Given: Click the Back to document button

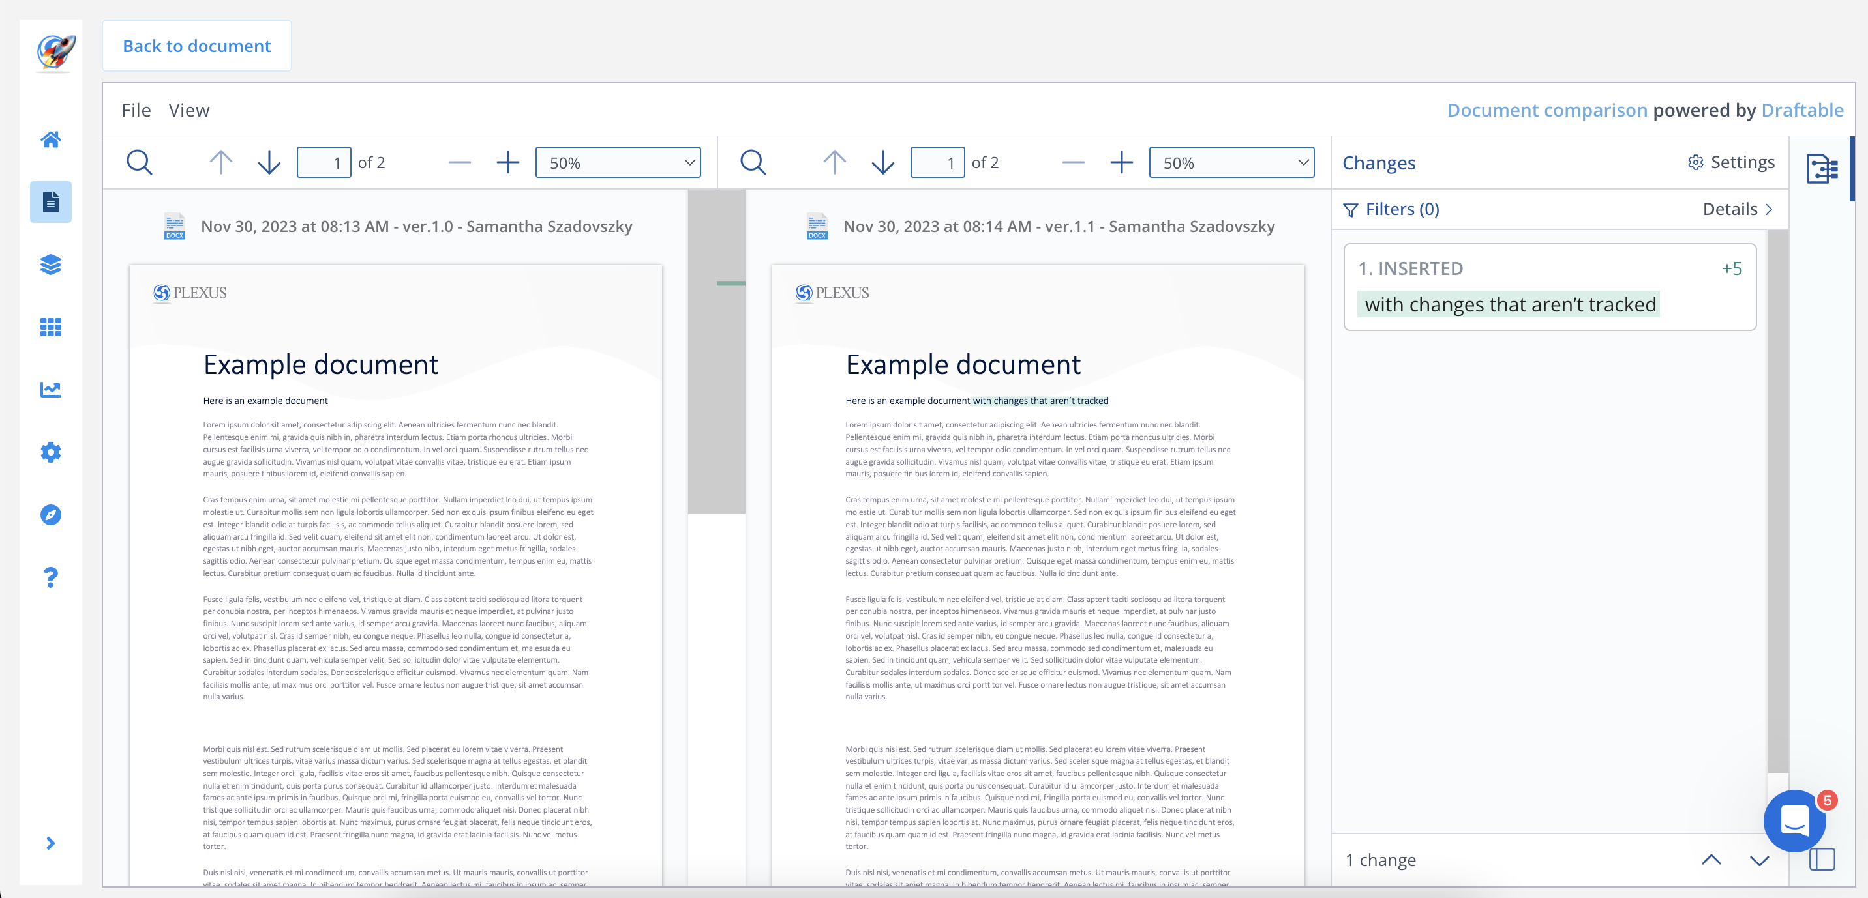Looking at the screenshot, I should (x=196, y=46).
